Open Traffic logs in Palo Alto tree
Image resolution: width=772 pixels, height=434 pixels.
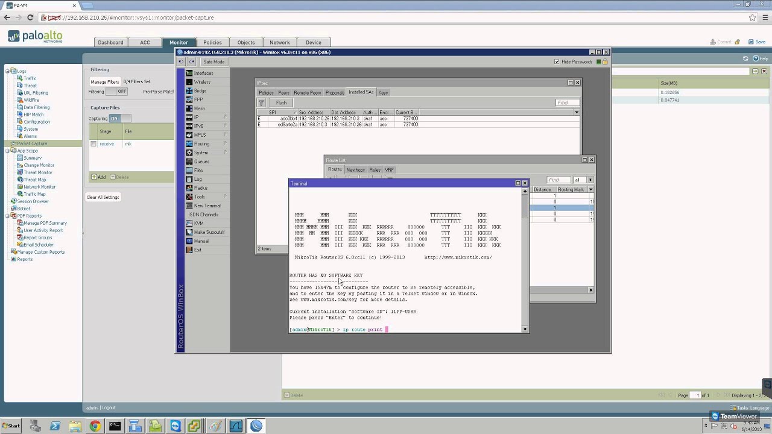tap(30, 78)
